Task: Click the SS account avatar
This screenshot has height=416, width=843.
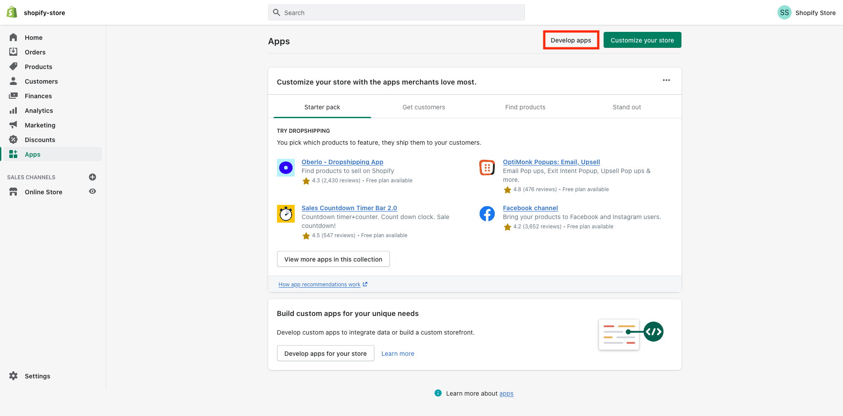Action: (784, 12)
